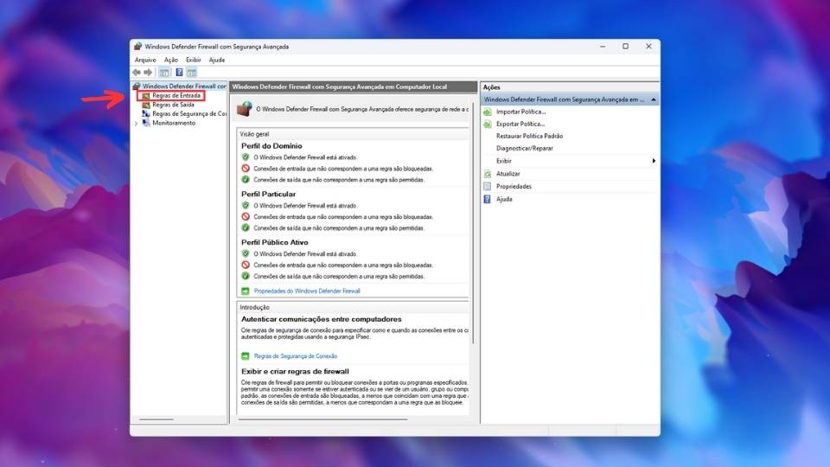Click the Back arrow in the toolbar
Viewport: 830px width, 467px height.
coord(137,72)
